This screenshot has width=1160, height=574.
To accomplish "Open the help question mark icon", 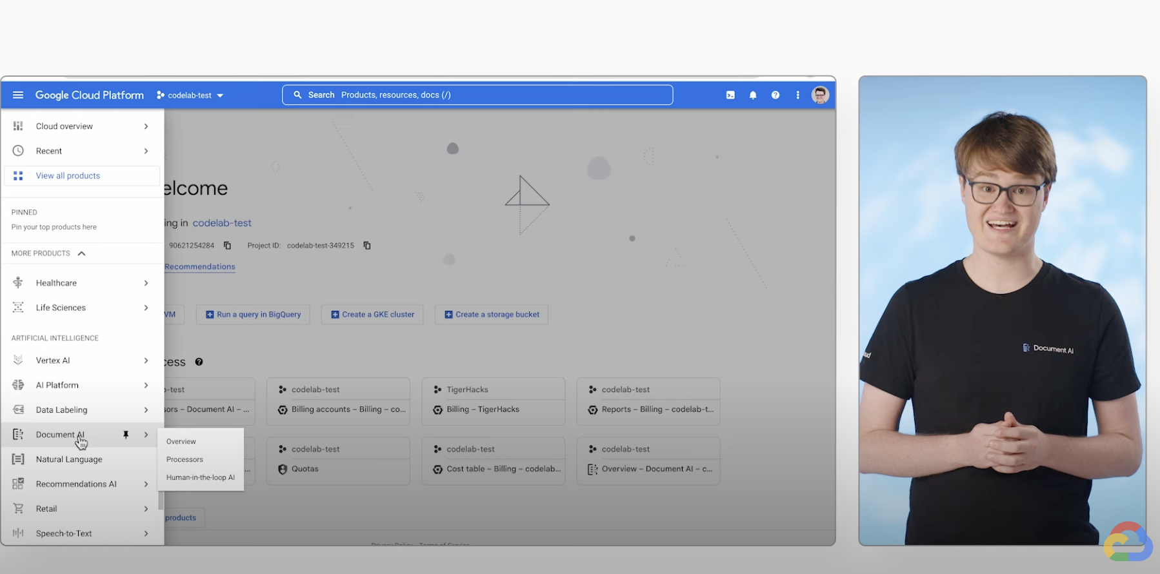I will pos(775,95).
